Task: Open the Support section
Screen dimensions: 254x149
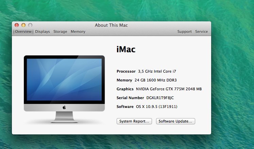Action: point(185,32)
